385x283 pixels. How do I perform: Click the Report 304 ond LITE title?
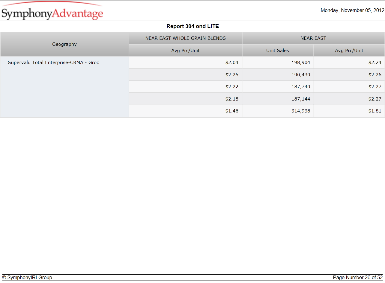click(193, 26)
